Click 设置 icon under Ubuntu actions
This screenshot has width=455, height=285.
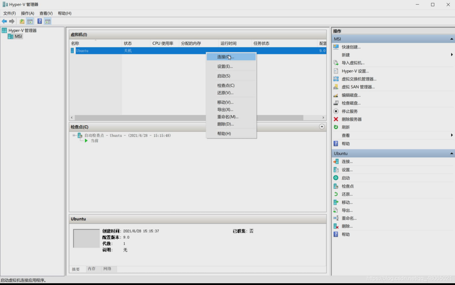click(x=336, y=170)
